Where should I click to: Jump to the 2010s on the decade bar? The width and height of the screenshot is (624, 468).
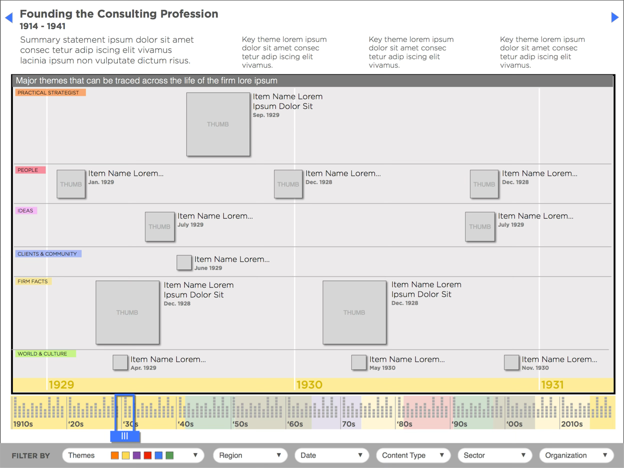572,424
